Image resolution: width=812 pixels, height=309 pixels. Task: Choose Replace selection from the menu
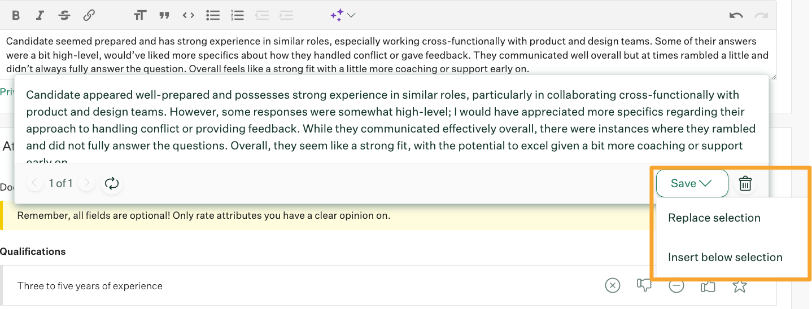(714, 218)
